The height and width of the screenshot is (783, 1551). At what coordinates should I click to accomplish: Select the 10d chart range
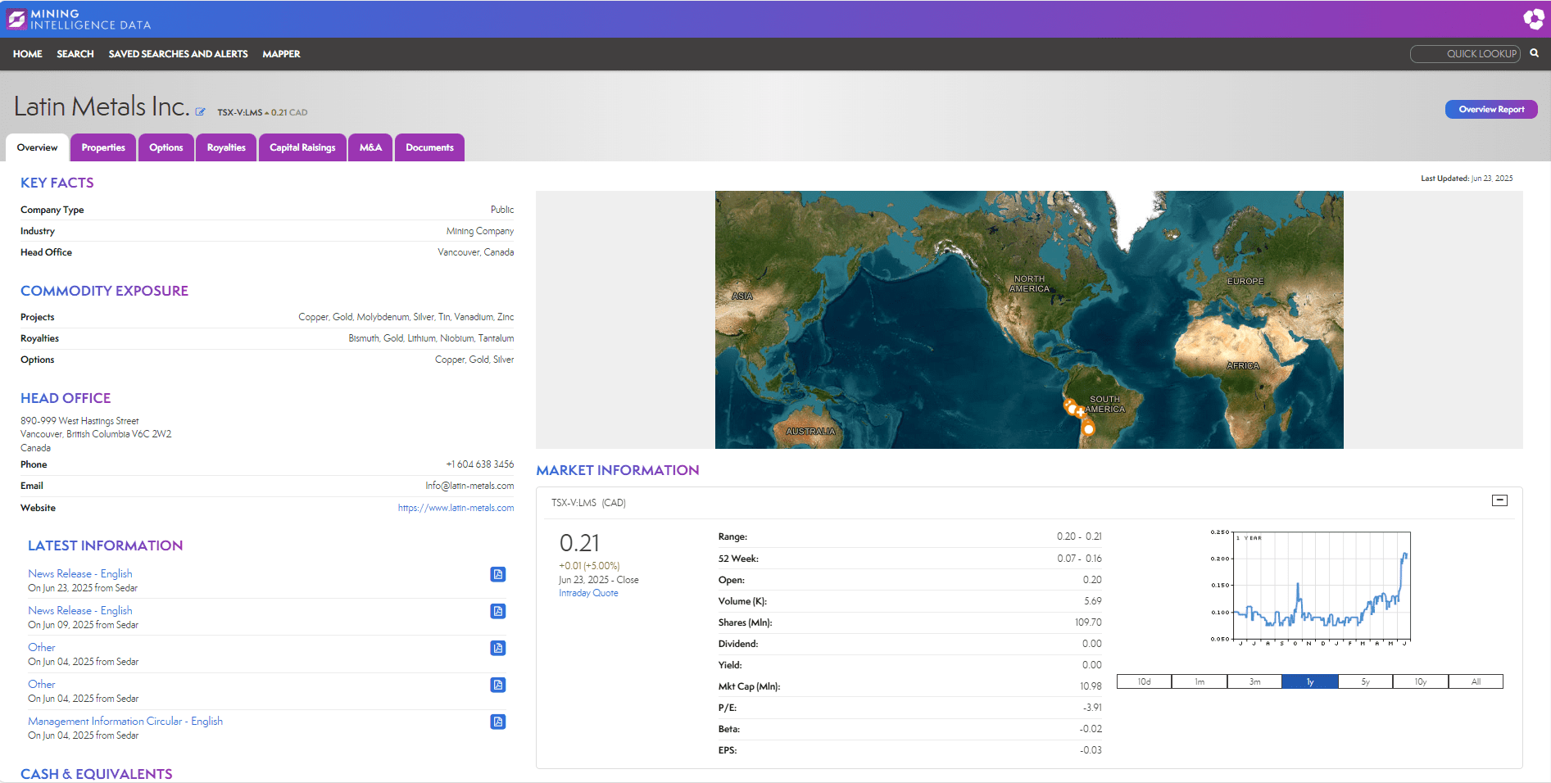tap(1144, 681)
